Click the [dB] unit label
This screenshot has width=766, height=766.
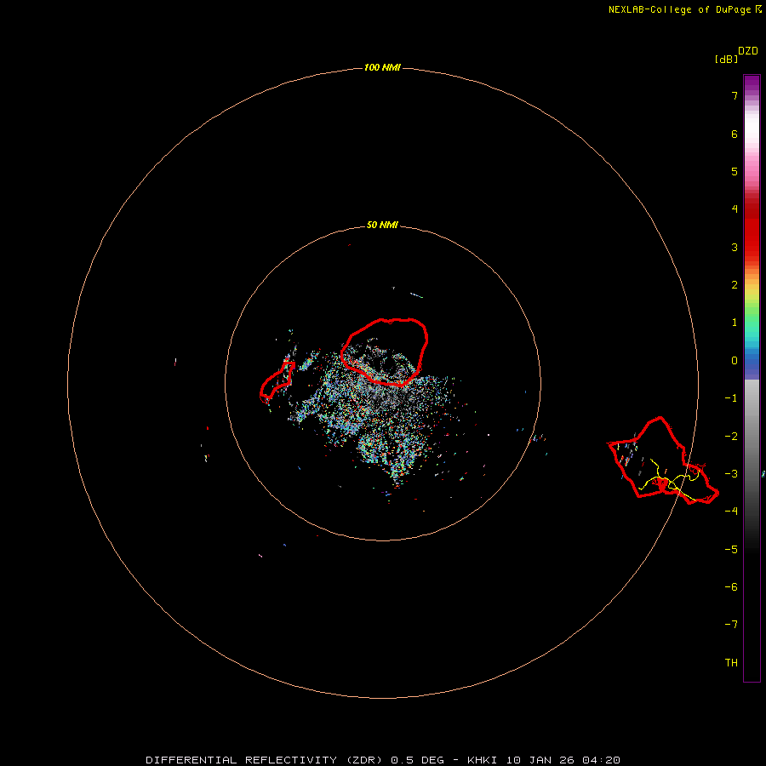[726, 60]
